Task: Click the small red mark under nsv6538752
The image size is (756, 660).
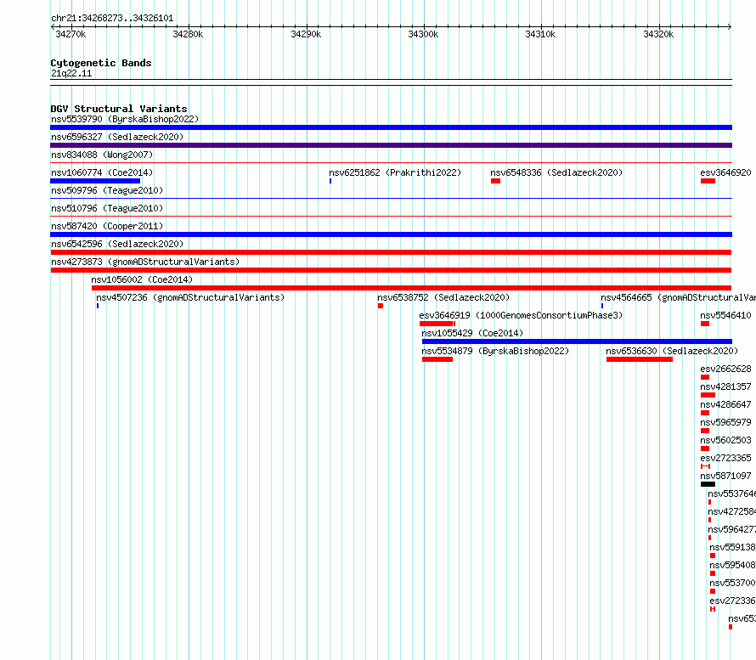Action: (x=381, y=306)
